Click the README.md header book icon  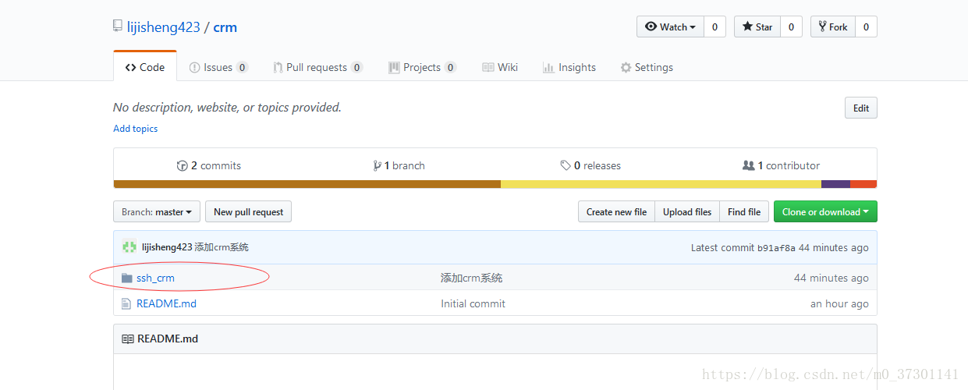[x=127, y=339]
